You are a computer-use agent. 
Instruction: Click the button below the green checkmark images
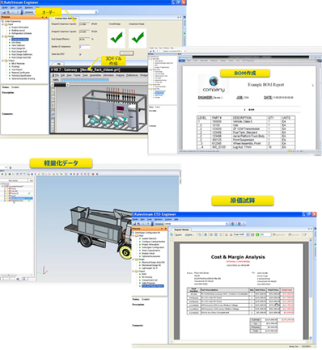126,53
